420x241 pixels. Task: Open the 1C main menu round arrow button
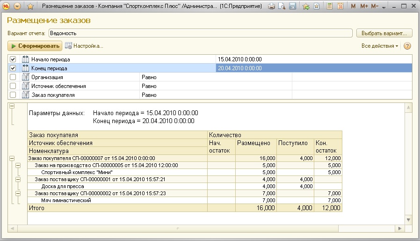(x=18, y=7)
